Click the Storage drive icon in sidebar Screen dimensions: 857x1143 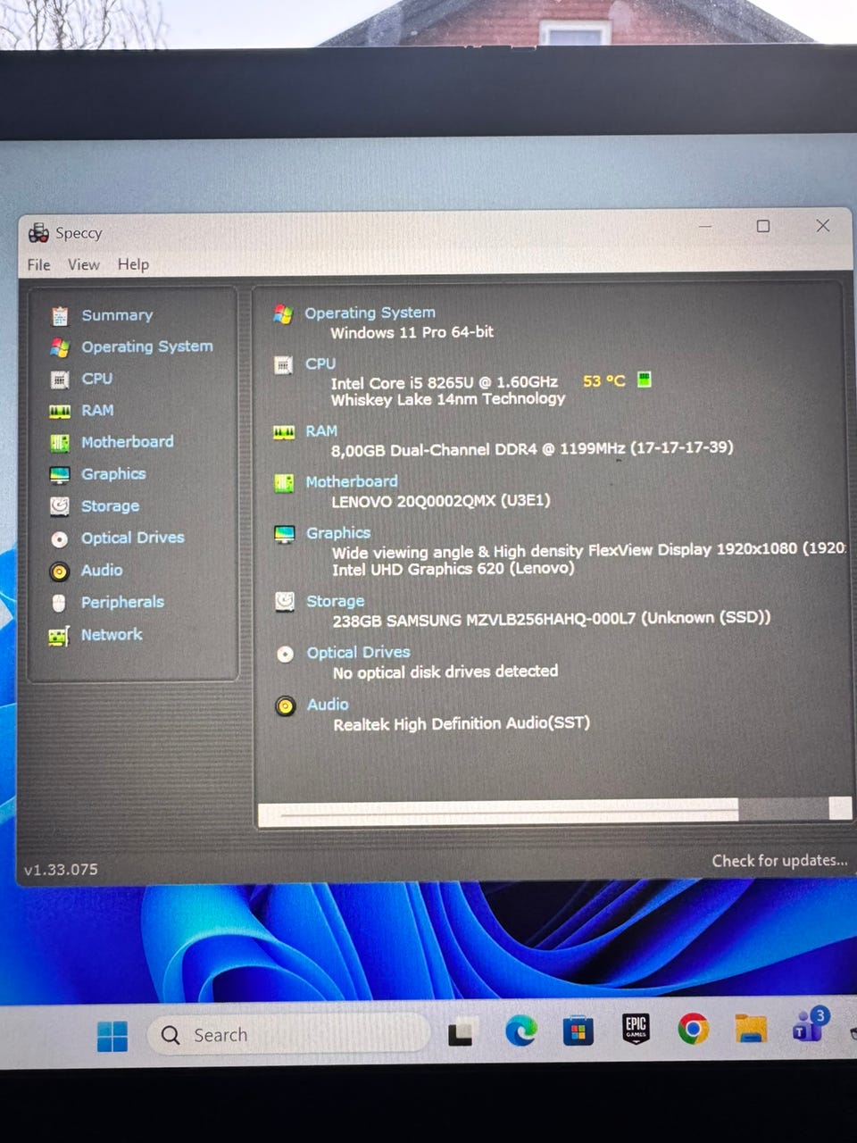tap(60, 506)
